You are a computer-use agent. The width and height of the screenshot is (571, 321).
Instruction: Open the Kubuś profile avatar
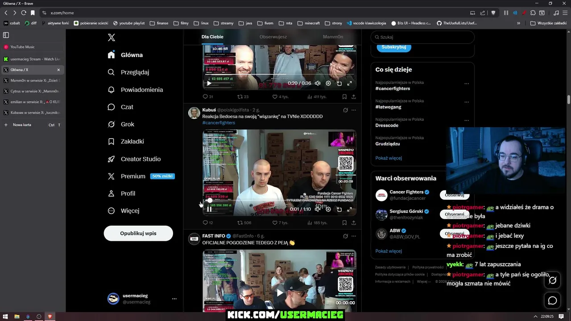[x=194, y=113]
